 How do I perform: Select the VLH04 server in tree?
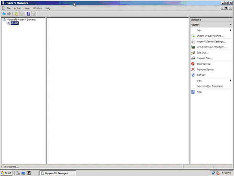(x=15, y=23)
